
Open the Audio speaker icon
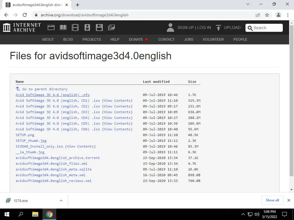pyautogui.click(x=87, y=27)
